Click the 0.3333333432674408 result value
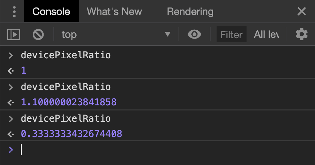 point(71,134)
